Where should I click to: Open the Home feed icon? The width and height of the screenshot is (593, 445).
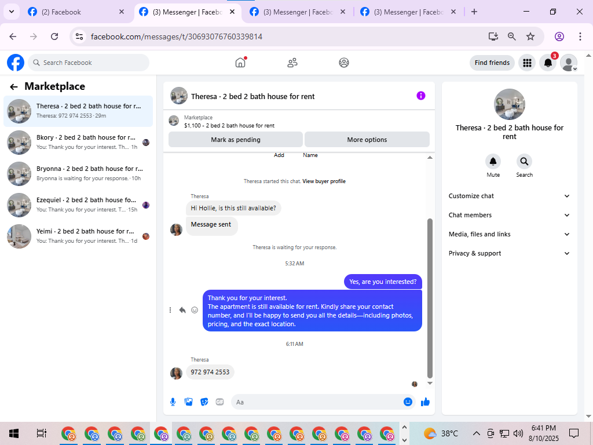coord(240,63)
